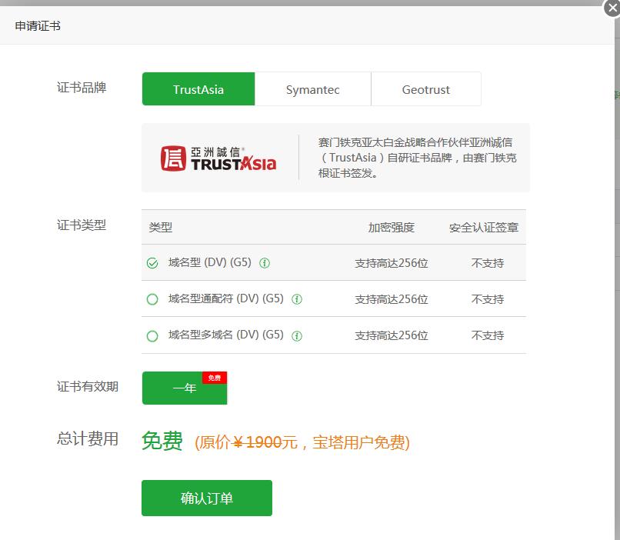Click the 总计费用 field label
Screen dimensions: 620x540
click(88, 438)
